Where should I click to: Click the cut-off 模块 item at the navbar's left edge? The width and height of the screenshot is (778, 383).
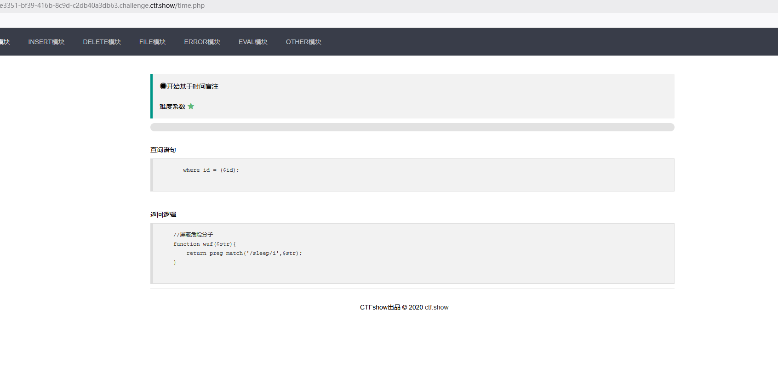pos(5,42)
